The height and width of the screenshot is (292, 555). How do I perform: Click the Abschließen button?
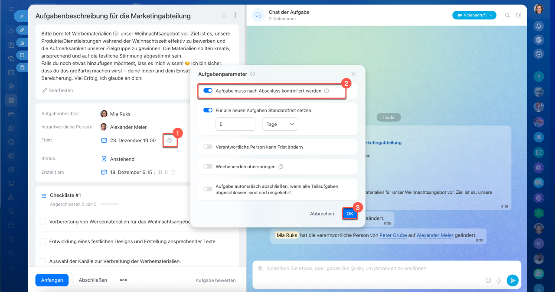[x=93, y=280]
